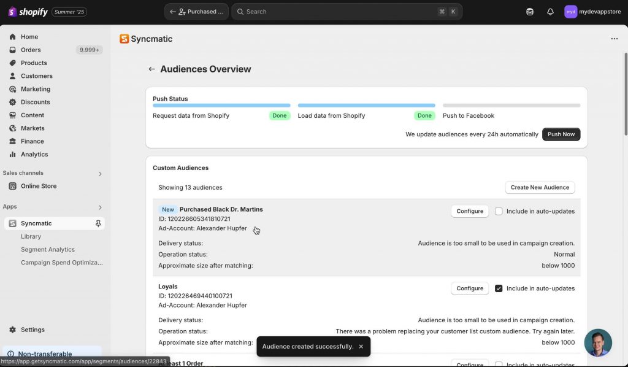This screenshot has width=628, height=367.
Task: Click the Online Store icon
Action: (x=12, y=186)
